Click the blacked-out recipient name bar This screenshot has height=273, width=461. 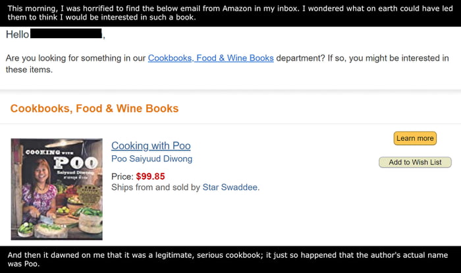point(66,34)
